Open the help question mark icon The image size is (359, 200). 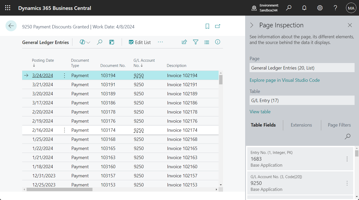coord(335,8)
